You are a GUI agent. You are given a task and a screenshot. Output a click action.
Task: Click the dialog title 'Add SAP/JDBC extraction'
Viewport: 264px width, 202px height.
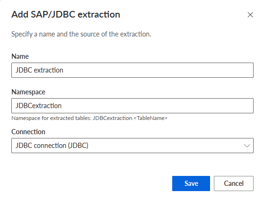pyautogui.click(x=66, y=15)
